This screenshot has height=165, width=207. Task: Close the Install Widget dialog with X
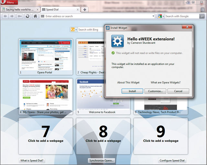[187, 27]
